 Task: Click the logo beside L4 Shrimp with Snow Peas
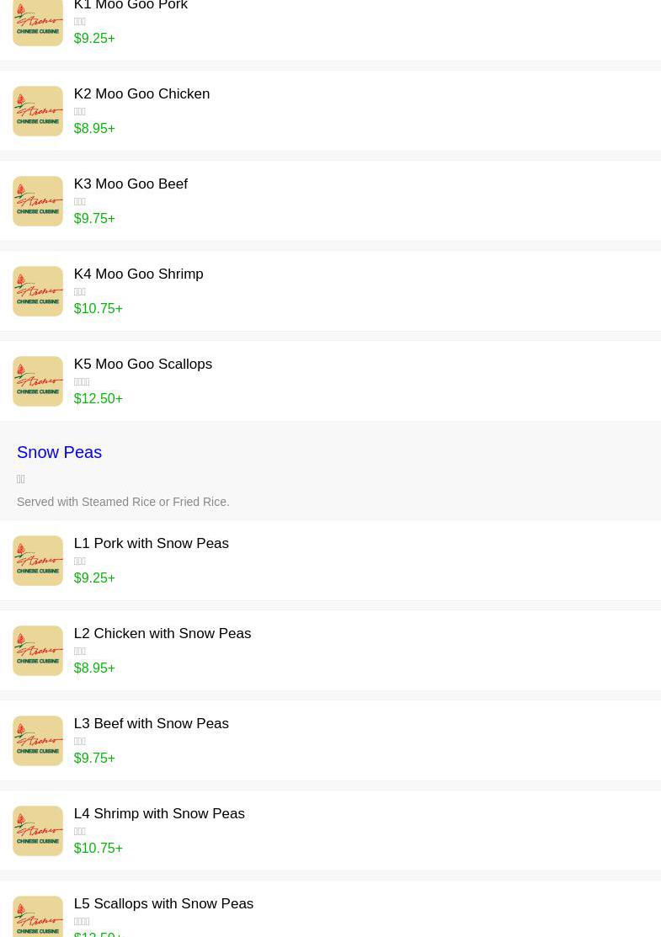click(38, 831)
